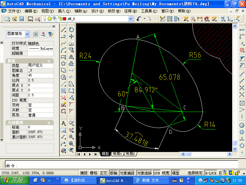Click the Select Objects icon in properties
This screenshot has width=246, height=185.
[x=43, y=34]
